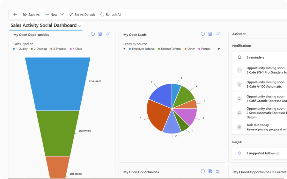Open the Semiautomatic Espresso opportunity notification
Image resolution: width=287 pixels, height=179 pixels.
pos(259,113)
